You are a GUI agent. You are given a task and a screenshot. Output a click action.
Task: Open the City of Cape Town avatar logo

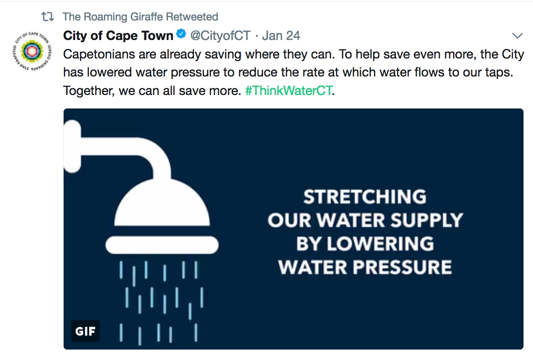(x=32, y=51)
